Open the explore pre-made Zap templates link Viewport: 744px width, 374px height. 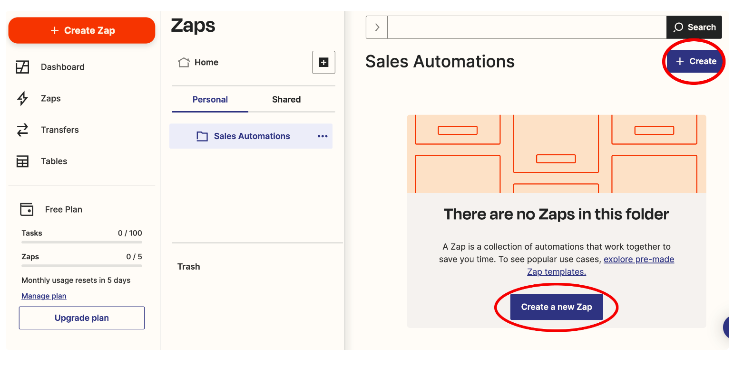(x=638, y=260)
